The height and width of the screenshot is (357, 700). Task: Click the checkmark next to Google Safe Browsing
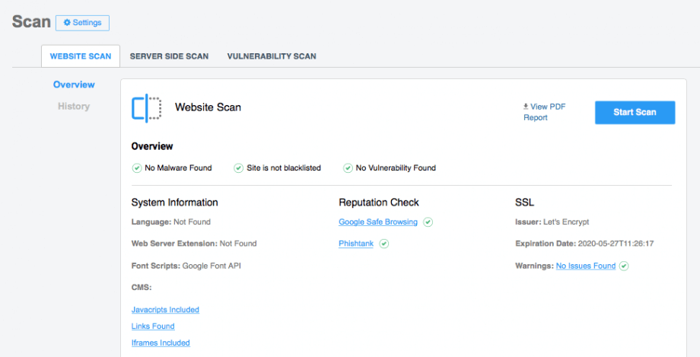[x=428, y=222]
